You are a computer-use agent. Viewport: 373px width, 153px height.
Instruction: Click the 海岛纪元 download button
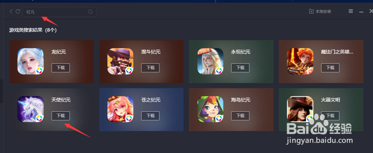click(240, 116)
